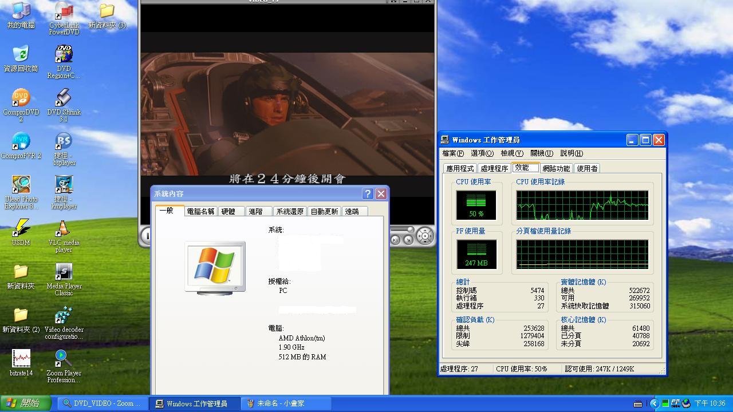Click the green CPU meter tray icon
The image size is (733, 412).
click(665, 403)
